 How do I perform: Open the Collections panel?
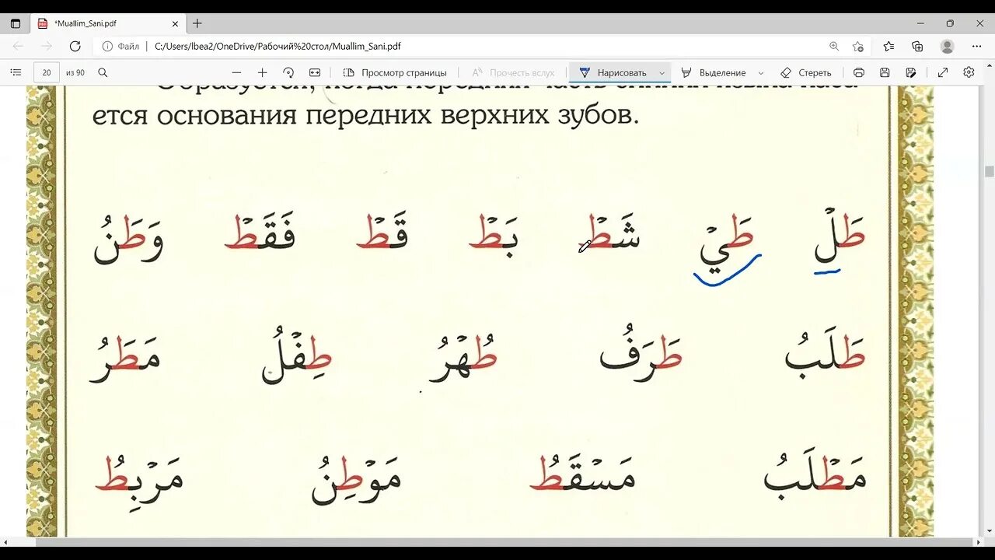pos(917,46)
